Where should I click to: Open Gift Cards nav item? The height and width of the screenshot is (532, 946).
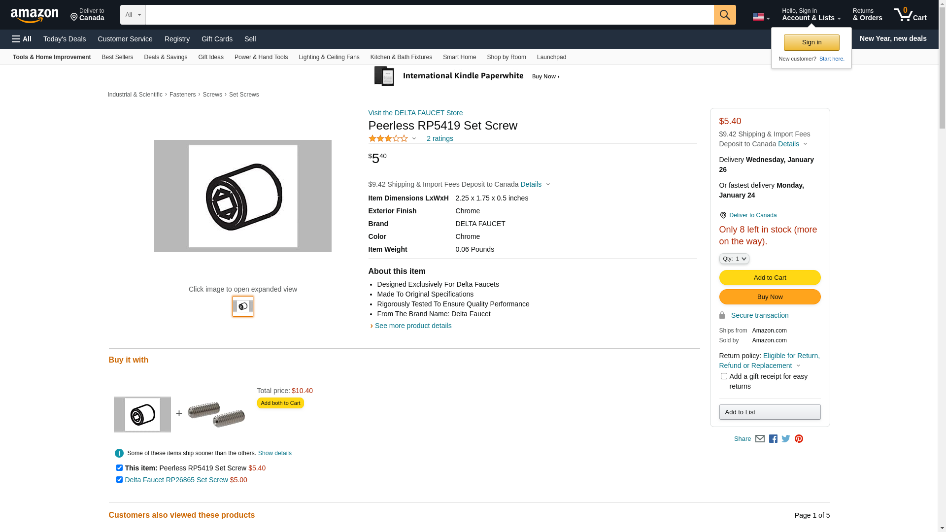[x=217, y=39]
